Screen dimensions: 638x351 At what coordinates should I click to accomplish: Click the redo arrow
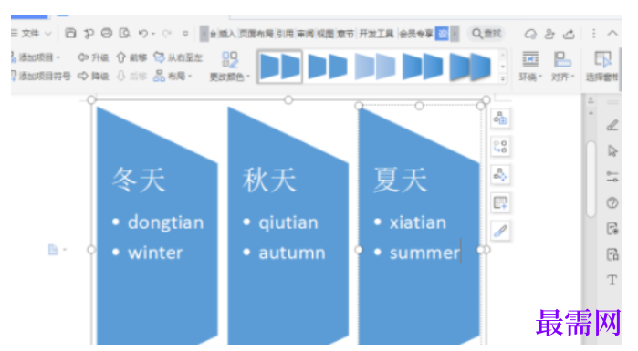pos(166,34)
